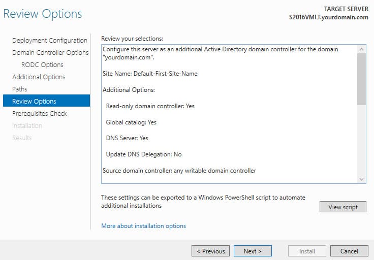
Task: Cancel the configuration wizard
Action: [x=349, y=251]
